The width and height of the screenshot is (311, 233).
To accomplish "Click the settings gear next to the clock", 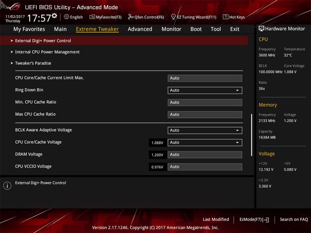I will [54, 16].
